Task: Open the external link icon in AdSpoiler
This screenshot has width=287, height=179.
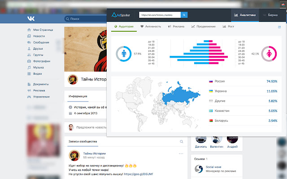Action: 280,27
